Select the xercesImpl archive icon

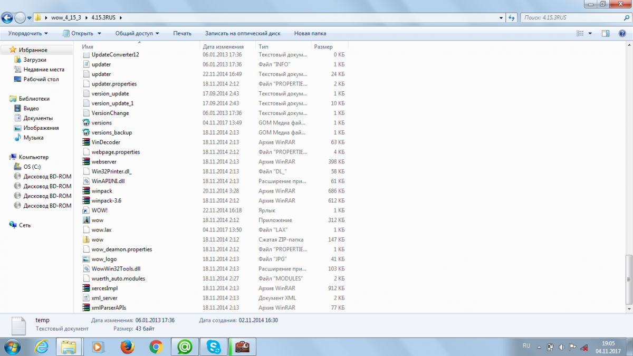pos(87,288)
